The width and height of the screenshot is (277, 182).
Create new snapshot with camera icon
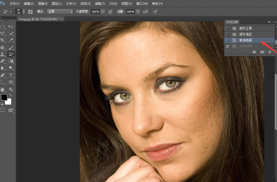262,52
